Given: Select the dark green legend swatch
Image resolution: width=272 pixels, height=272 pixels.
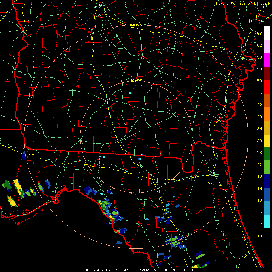Looking at the screenshot, I should (x=267, y=154).
